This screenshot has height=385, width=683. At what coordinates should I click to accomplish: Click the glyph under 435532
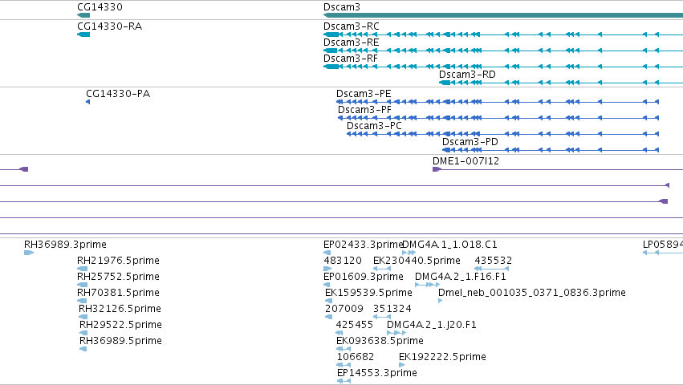click(x=491, y=269)
